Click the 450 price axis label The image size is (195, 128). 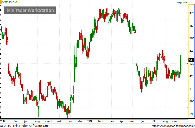pyautogui.click(x=192, y=38)
